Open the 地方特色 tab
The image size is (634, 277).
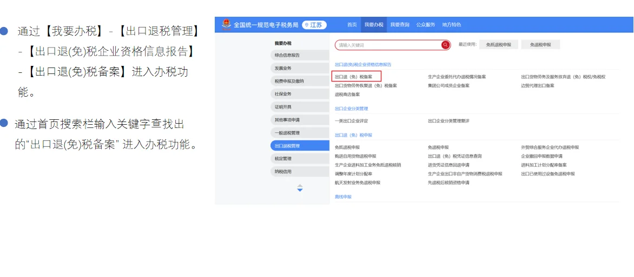(451, 25)
